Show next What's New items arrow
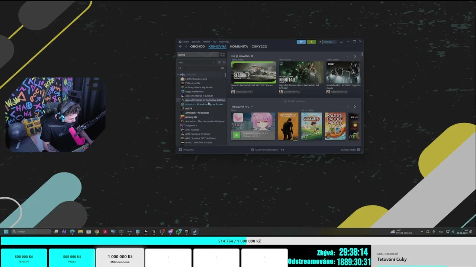This screenshot has height=267, width=476. tap(355, 56)
